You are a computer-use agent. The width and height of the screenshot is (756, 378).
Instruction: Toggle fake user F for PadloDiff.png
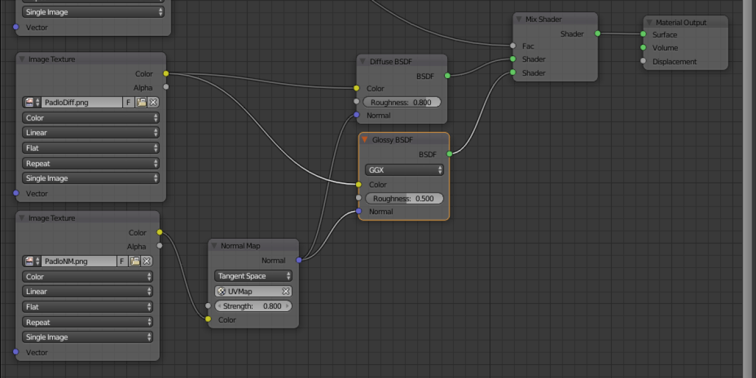pyautogui.click(x=129, y=102)
